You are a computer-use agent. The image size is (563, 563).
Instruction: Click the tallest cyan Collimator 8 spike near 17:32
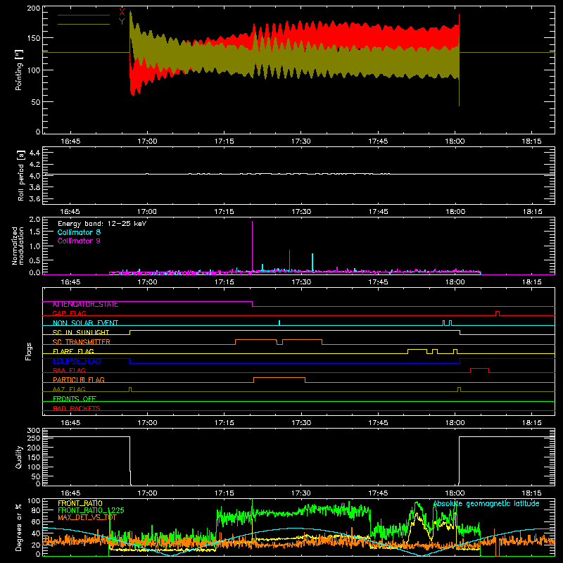312,262
